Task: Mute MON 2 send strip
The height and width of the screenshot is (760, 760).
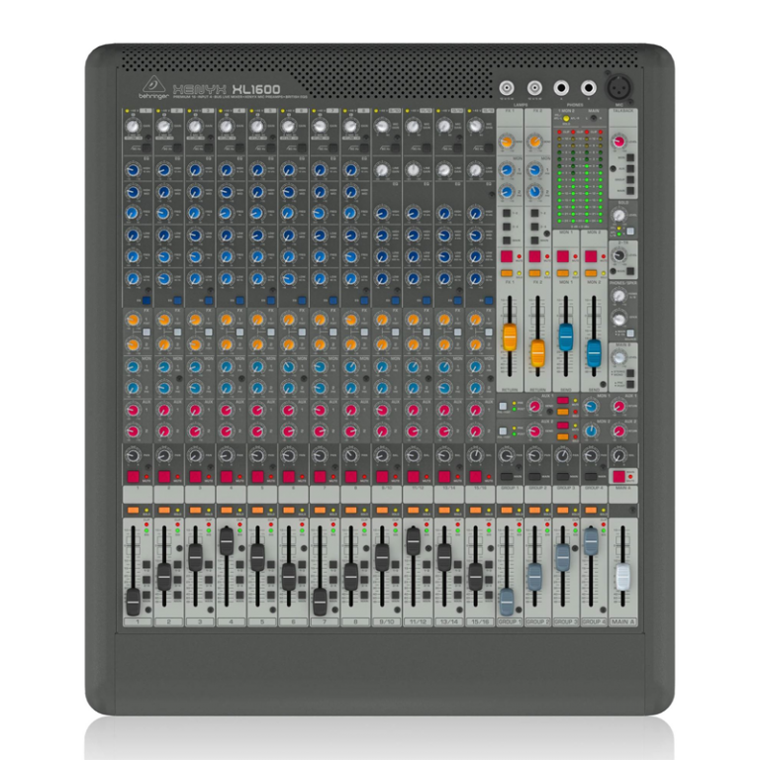Action: pos(591,256)
